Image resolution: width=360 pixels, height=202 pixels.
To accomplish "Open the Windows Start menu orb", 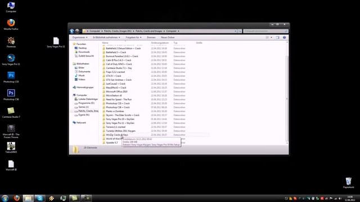I will (x=5, y=198).
